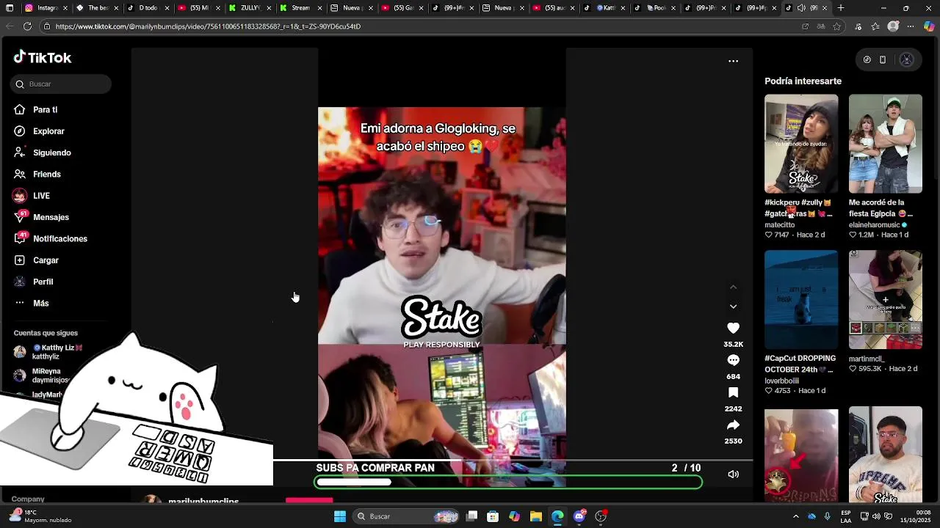The image size is (940, 528).
Task: Like the video with heart icon
Action: coord(733,328)
